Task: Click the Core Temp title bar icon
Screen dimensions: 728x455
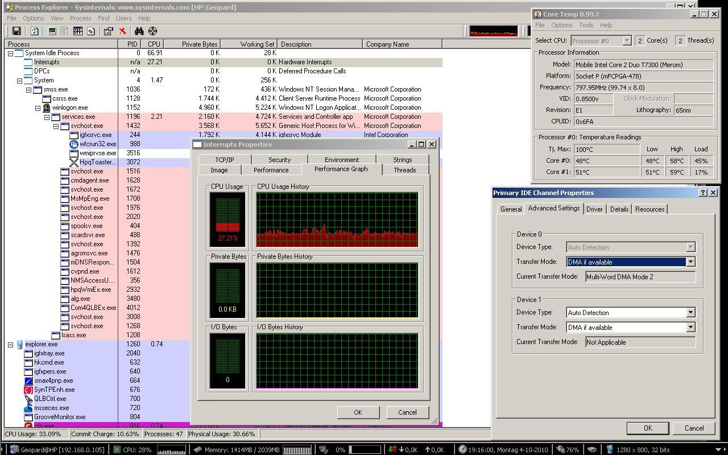Action: pos(537,14)
